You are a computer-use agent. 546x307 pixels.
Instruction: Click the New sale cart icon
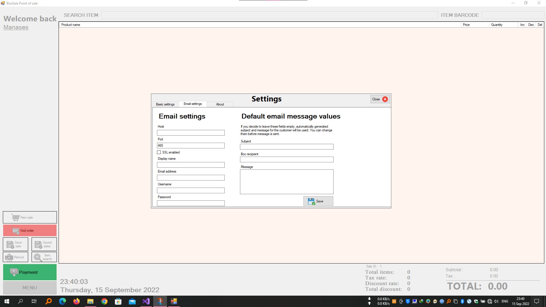click(15, 217)
